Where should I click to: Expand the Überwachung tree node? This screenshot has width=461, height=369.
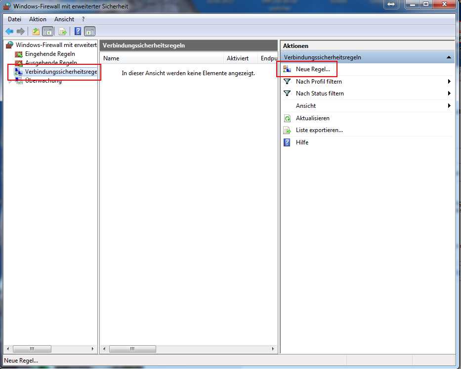10,81
